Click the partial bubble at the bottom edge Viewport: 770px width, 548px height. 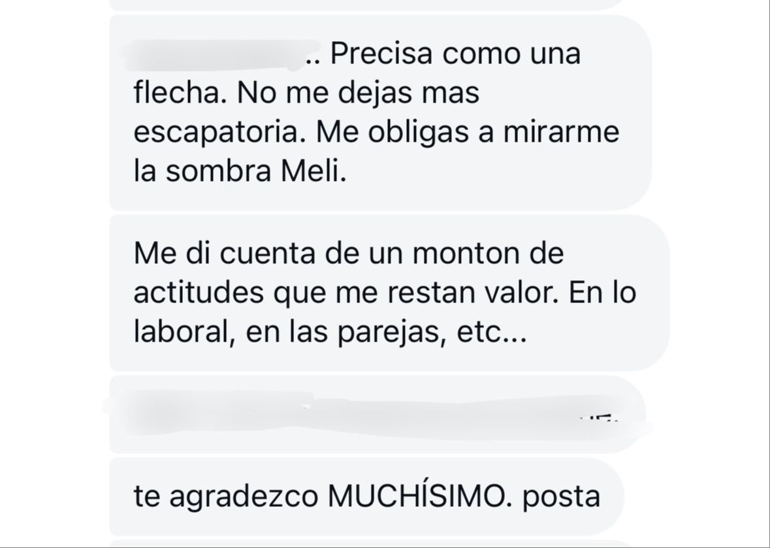(x=366, y=543)
